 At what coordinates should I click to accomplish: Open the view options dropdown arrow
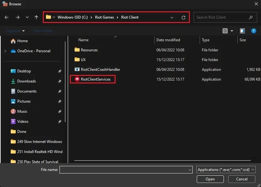(x=232, y=31)
